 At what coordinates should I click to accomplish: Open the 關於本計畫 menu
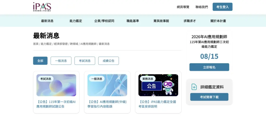(218, 21)
